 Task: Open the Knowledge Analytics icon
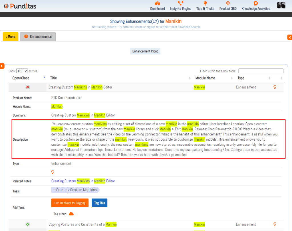[x=256, y=3]
